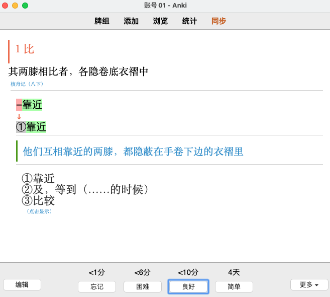The width and height of the screenshot is (330, 297).
Task: Click 添加 to add a card
Action: (x=131, y=21)
